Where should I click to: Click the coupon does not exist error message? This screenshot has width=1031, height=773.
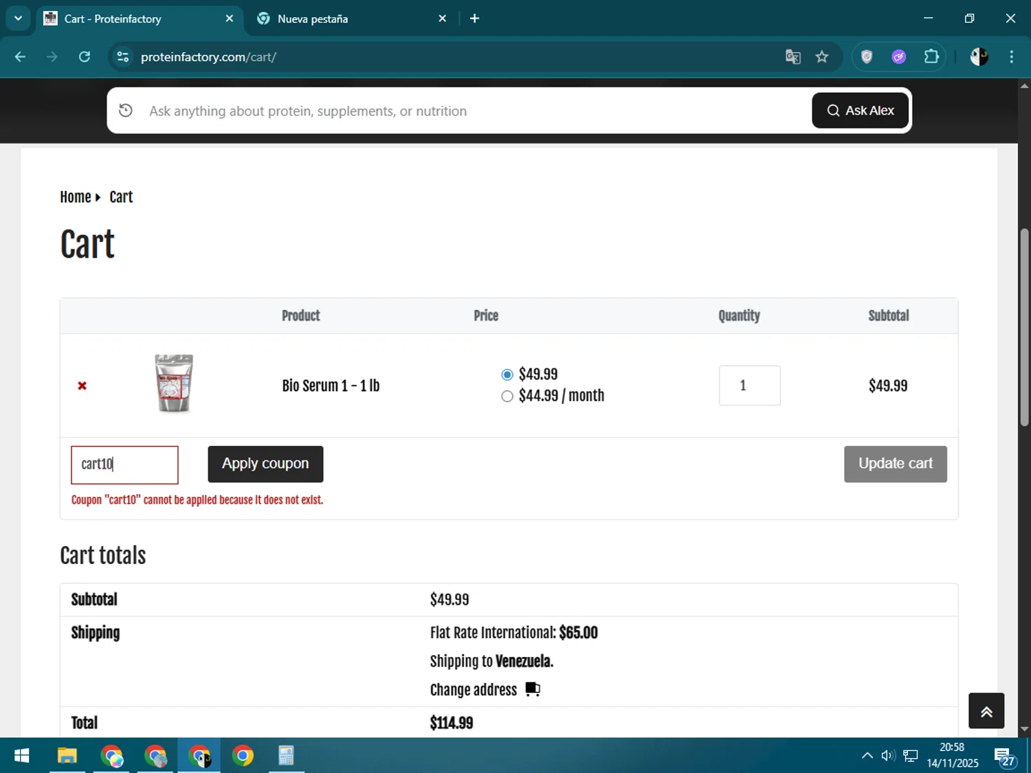(197, 500)
